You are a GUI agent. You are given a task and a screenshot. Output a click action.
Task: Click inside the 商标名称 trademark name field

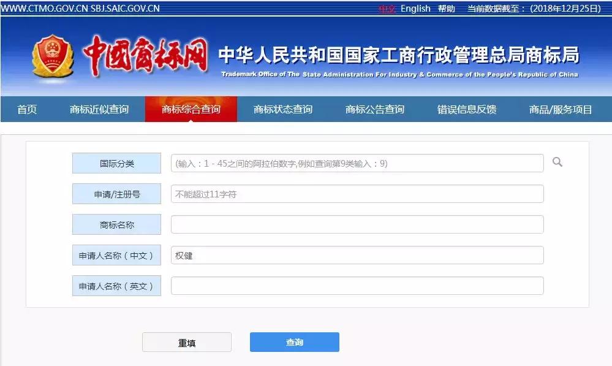pyautogui.click(x=355, y=224)
